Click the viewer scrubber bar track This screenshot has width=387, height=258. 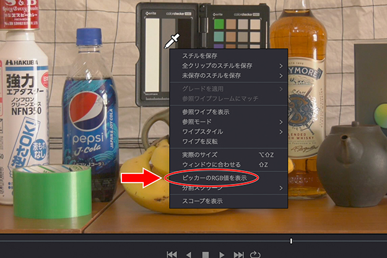(x=193, y=241)
